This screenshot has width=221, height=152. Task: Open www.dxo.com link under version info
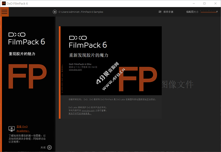tap(73, 70)
